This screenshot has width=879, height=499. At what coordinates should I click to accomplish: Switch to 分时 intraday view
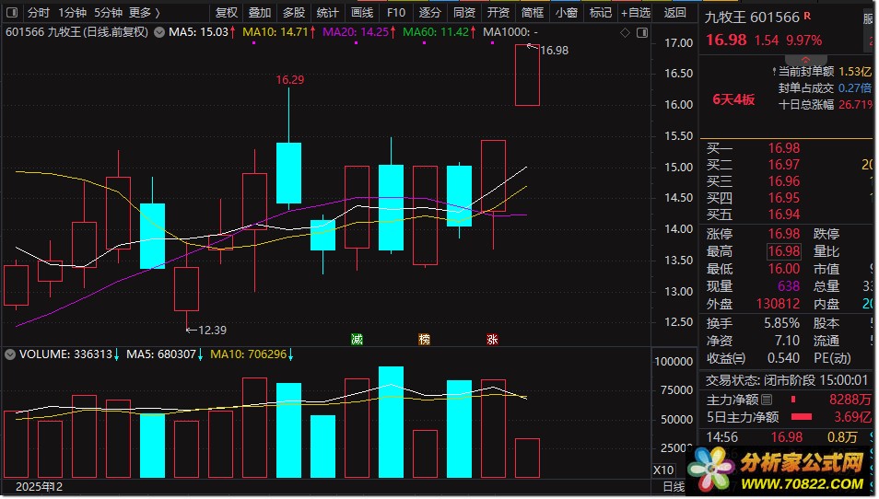coord(38,12)
